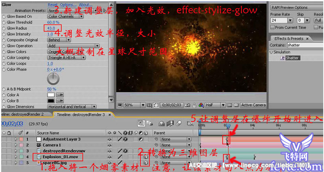Open the Glow Based On dropdown

(66, 16)
